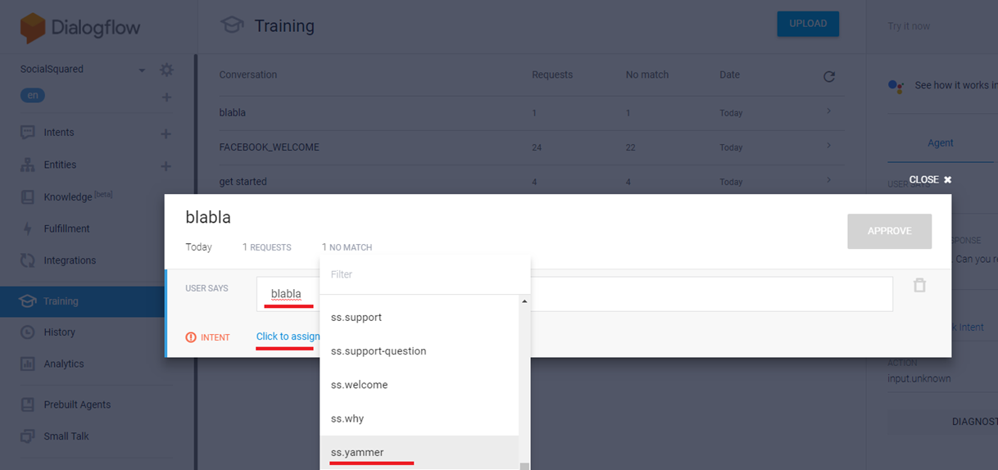The image size is (998, 470).
Task: Click the plus icon next to Intents
Action: coord(166,133)
